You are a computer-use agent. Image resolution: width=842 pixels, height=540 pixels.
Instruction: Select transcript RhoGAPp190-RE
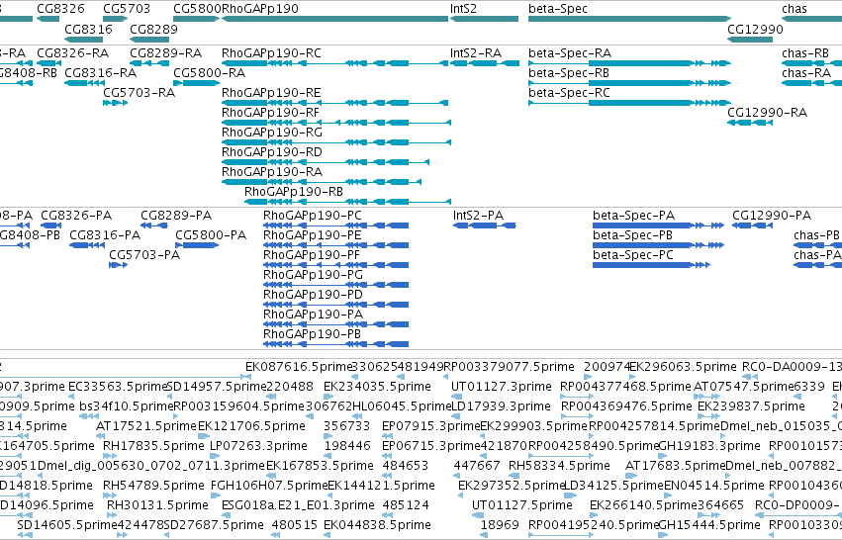pos(271,93)
